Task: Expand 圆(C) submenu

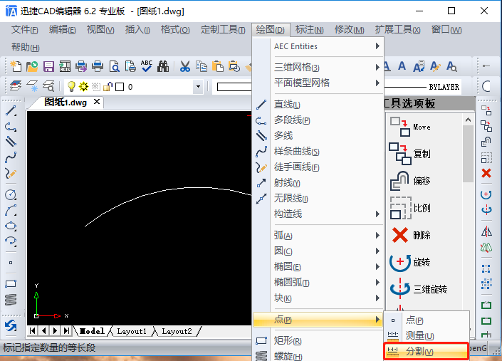Action: point(327,251)
